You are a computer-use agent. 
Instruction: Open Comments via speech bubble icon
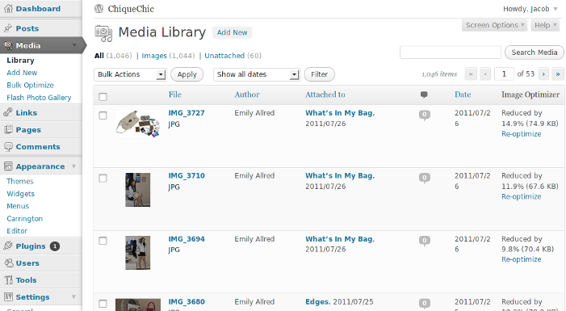tap(8, 147)
